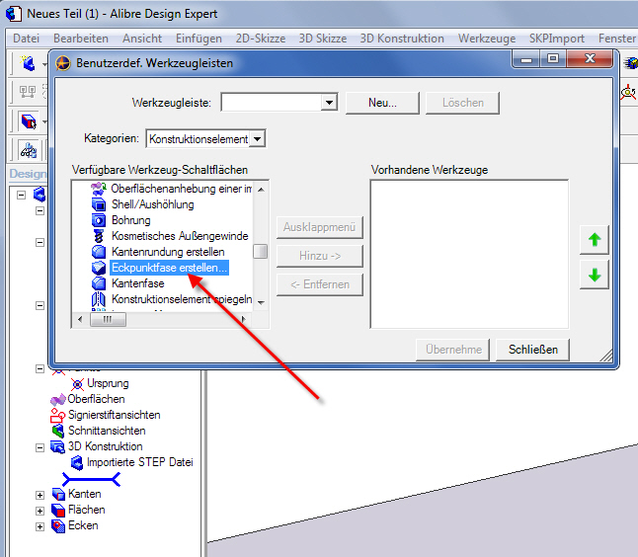Collapse the 3D Konstruktion tree node

tap(40, 448)
